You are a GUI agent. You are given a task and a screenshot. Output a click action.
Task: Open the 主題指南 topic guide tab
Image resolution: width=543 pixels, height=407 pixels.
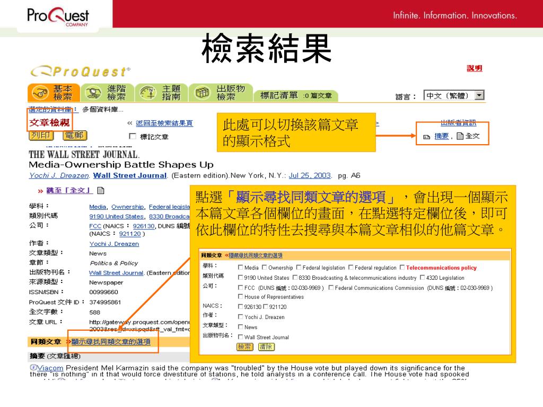coord(161,93)
